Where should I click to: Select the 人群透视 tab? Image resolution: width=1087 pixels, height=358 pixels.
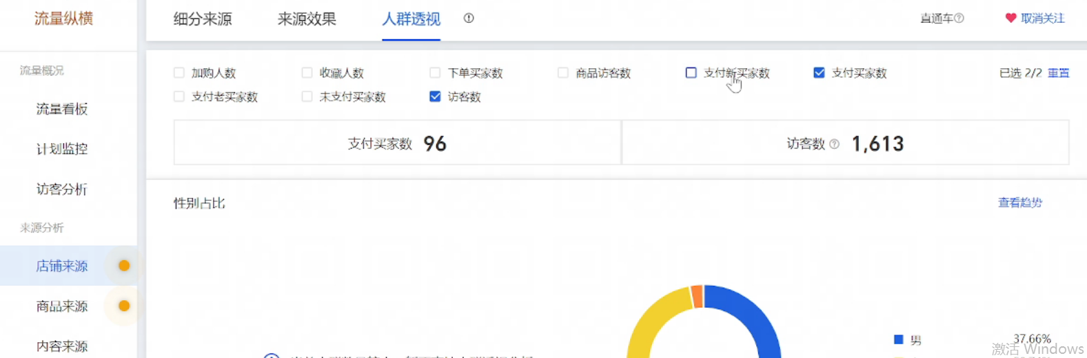click(411, 19)
